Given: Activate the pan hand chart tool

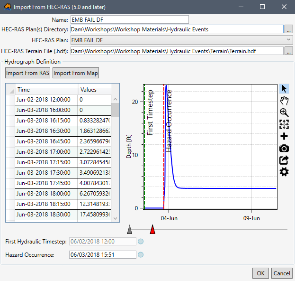Looking at the screenshot, I should tap(284, 101).
